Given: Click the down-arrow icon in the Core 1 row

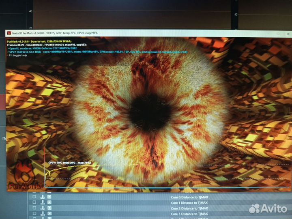Looking at the screenshot, I should pos(42,202).
